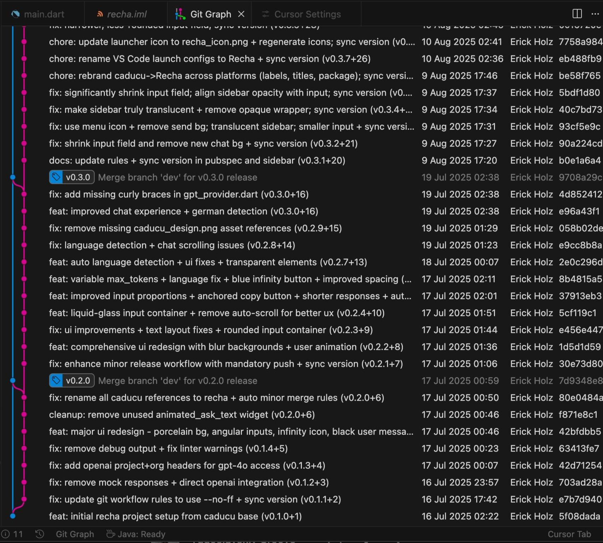The image size is (603, 543).
Task: Click the colorful Git Graph icon in its tab
Action: tap(180, 14)
